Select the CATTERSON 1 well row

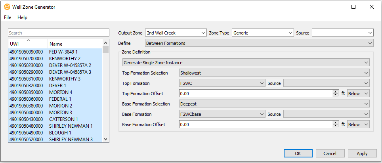pyautogui.click(x=63, y=119)
